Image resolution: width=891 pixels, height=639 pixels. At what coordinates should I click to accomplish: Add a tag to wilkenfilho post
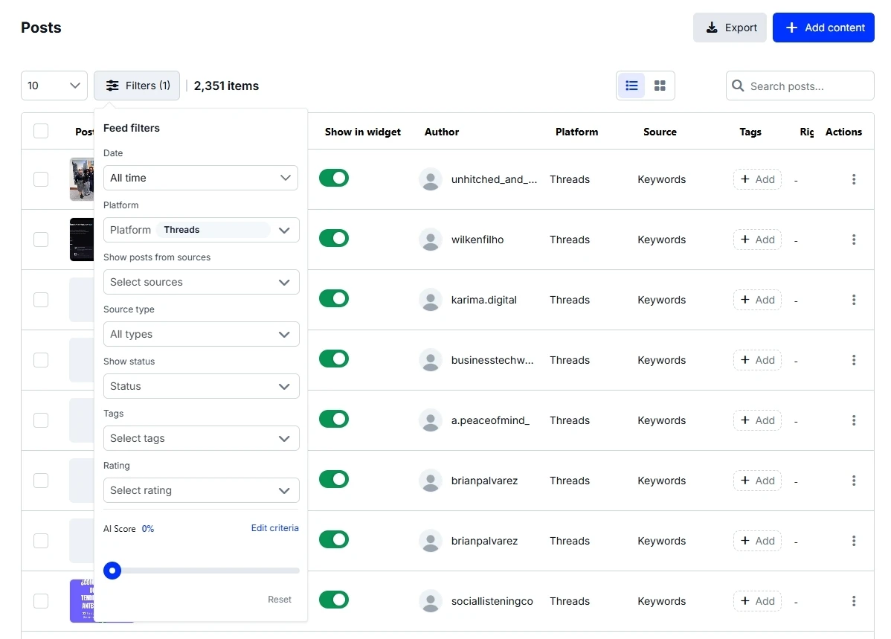[x=757, y=240]
